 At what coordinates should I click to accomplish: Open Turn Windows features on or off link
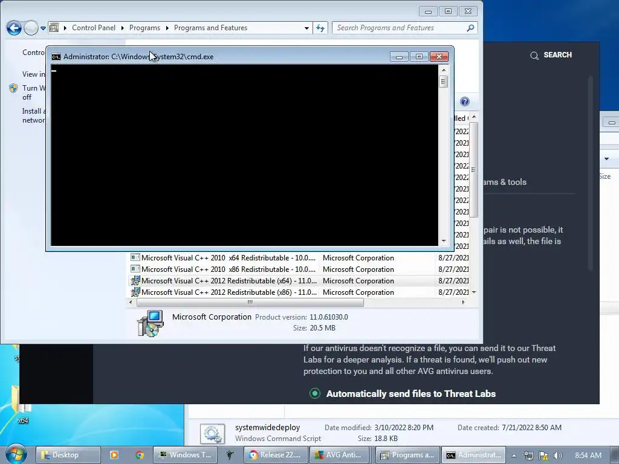pos(34,92)
